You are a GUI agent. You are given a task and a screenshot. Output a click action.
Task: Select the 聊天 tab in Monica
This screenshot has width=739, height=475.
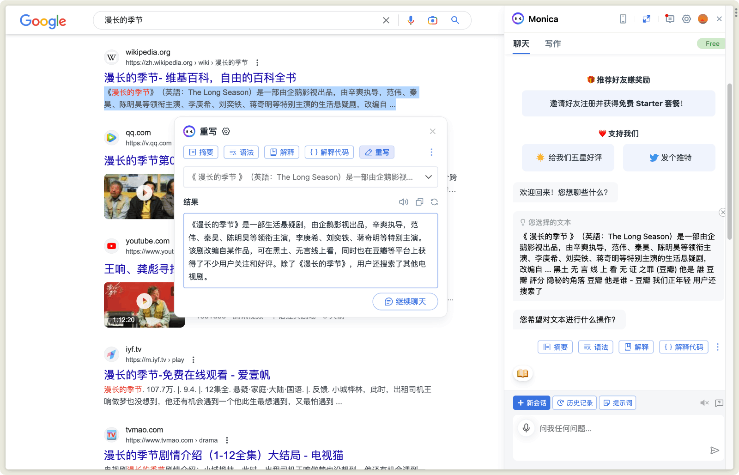pyautogui.click(x=521, y=43)
